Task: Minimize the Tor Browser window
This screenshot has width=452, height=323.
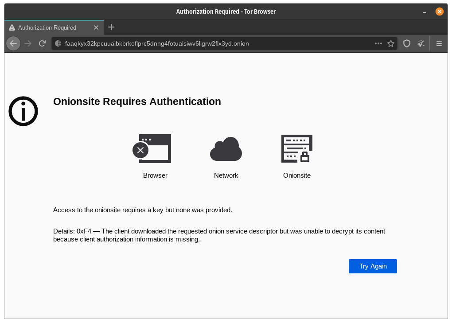Action: tap(425, 12)
